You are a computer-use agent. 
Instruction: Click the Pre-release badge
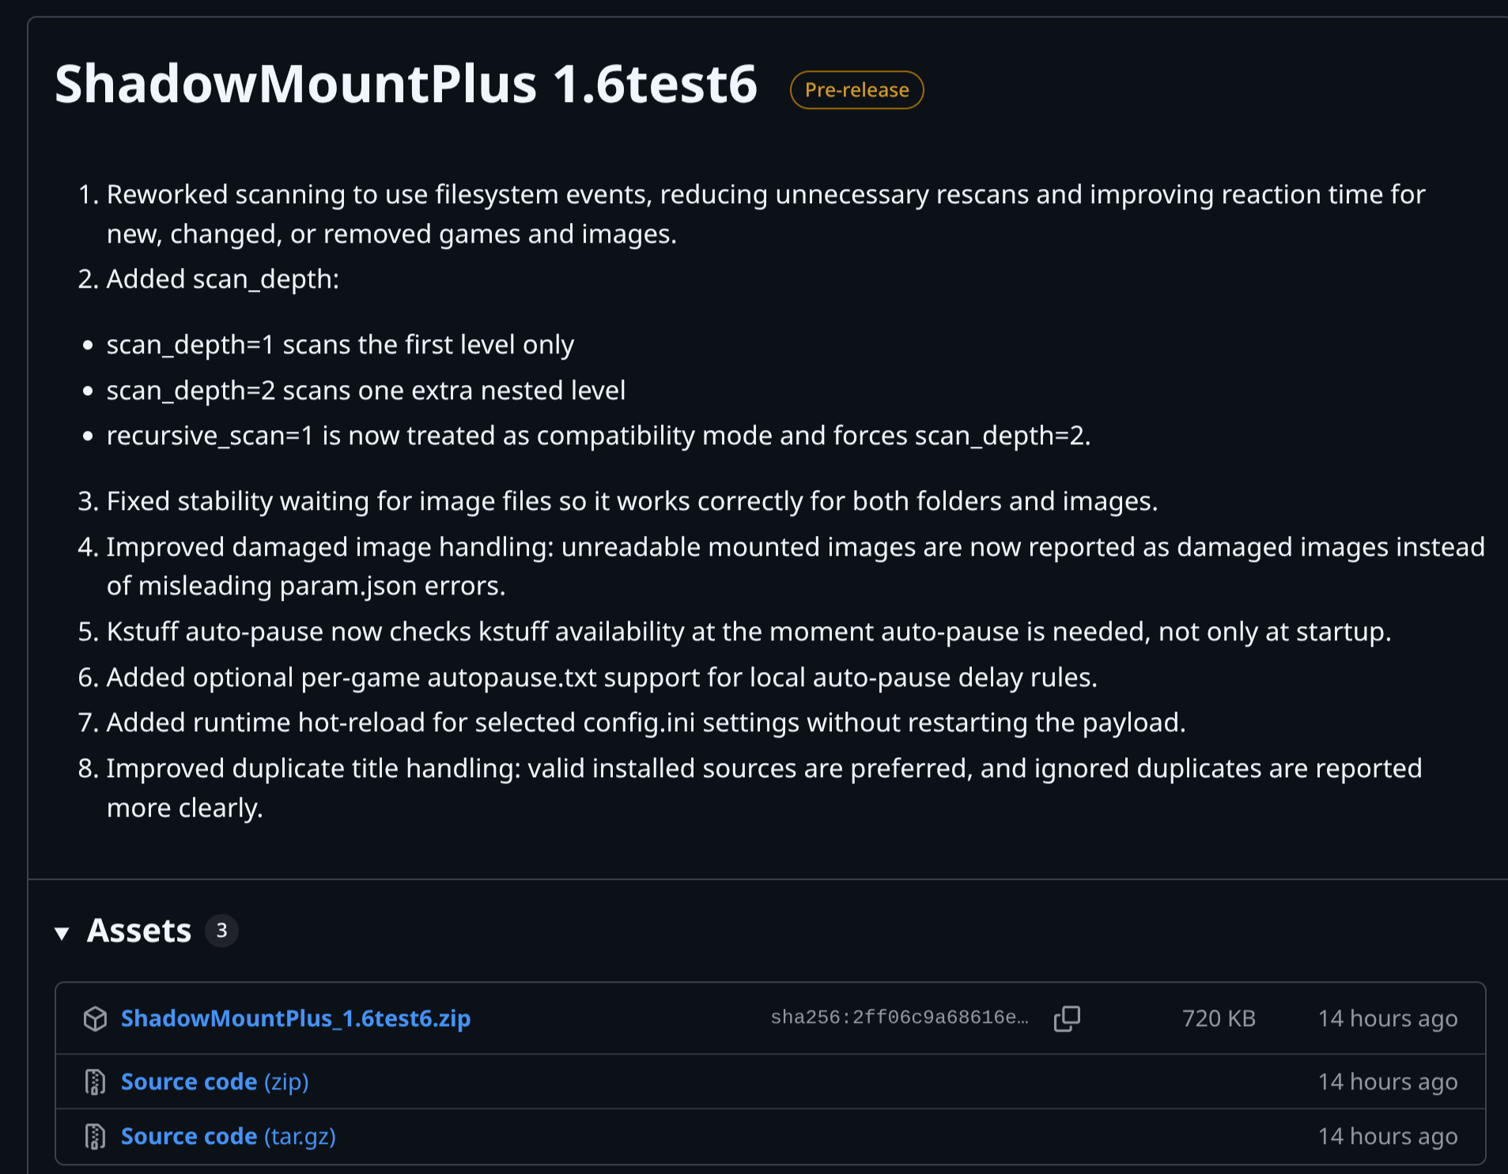click(x=856, y=89)
